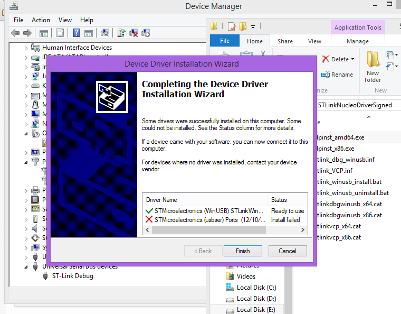Click the Uninstall device toolbar icon
The width and height of the screenshot is (401, 314).
pos(134,33)
